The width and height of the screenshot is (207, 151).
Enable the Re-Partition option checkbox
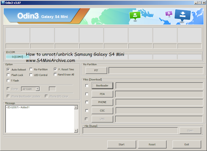[31, 69]
